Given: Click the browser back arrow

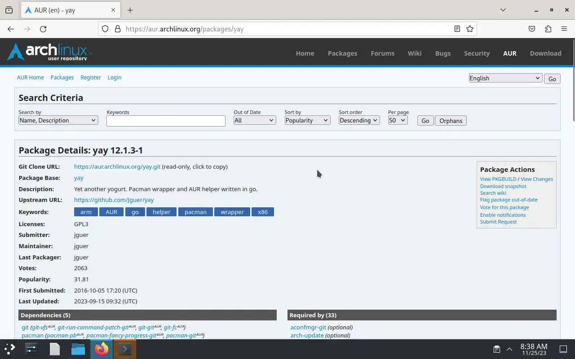Looking at the screenshot, I should [x=11, y=29].
